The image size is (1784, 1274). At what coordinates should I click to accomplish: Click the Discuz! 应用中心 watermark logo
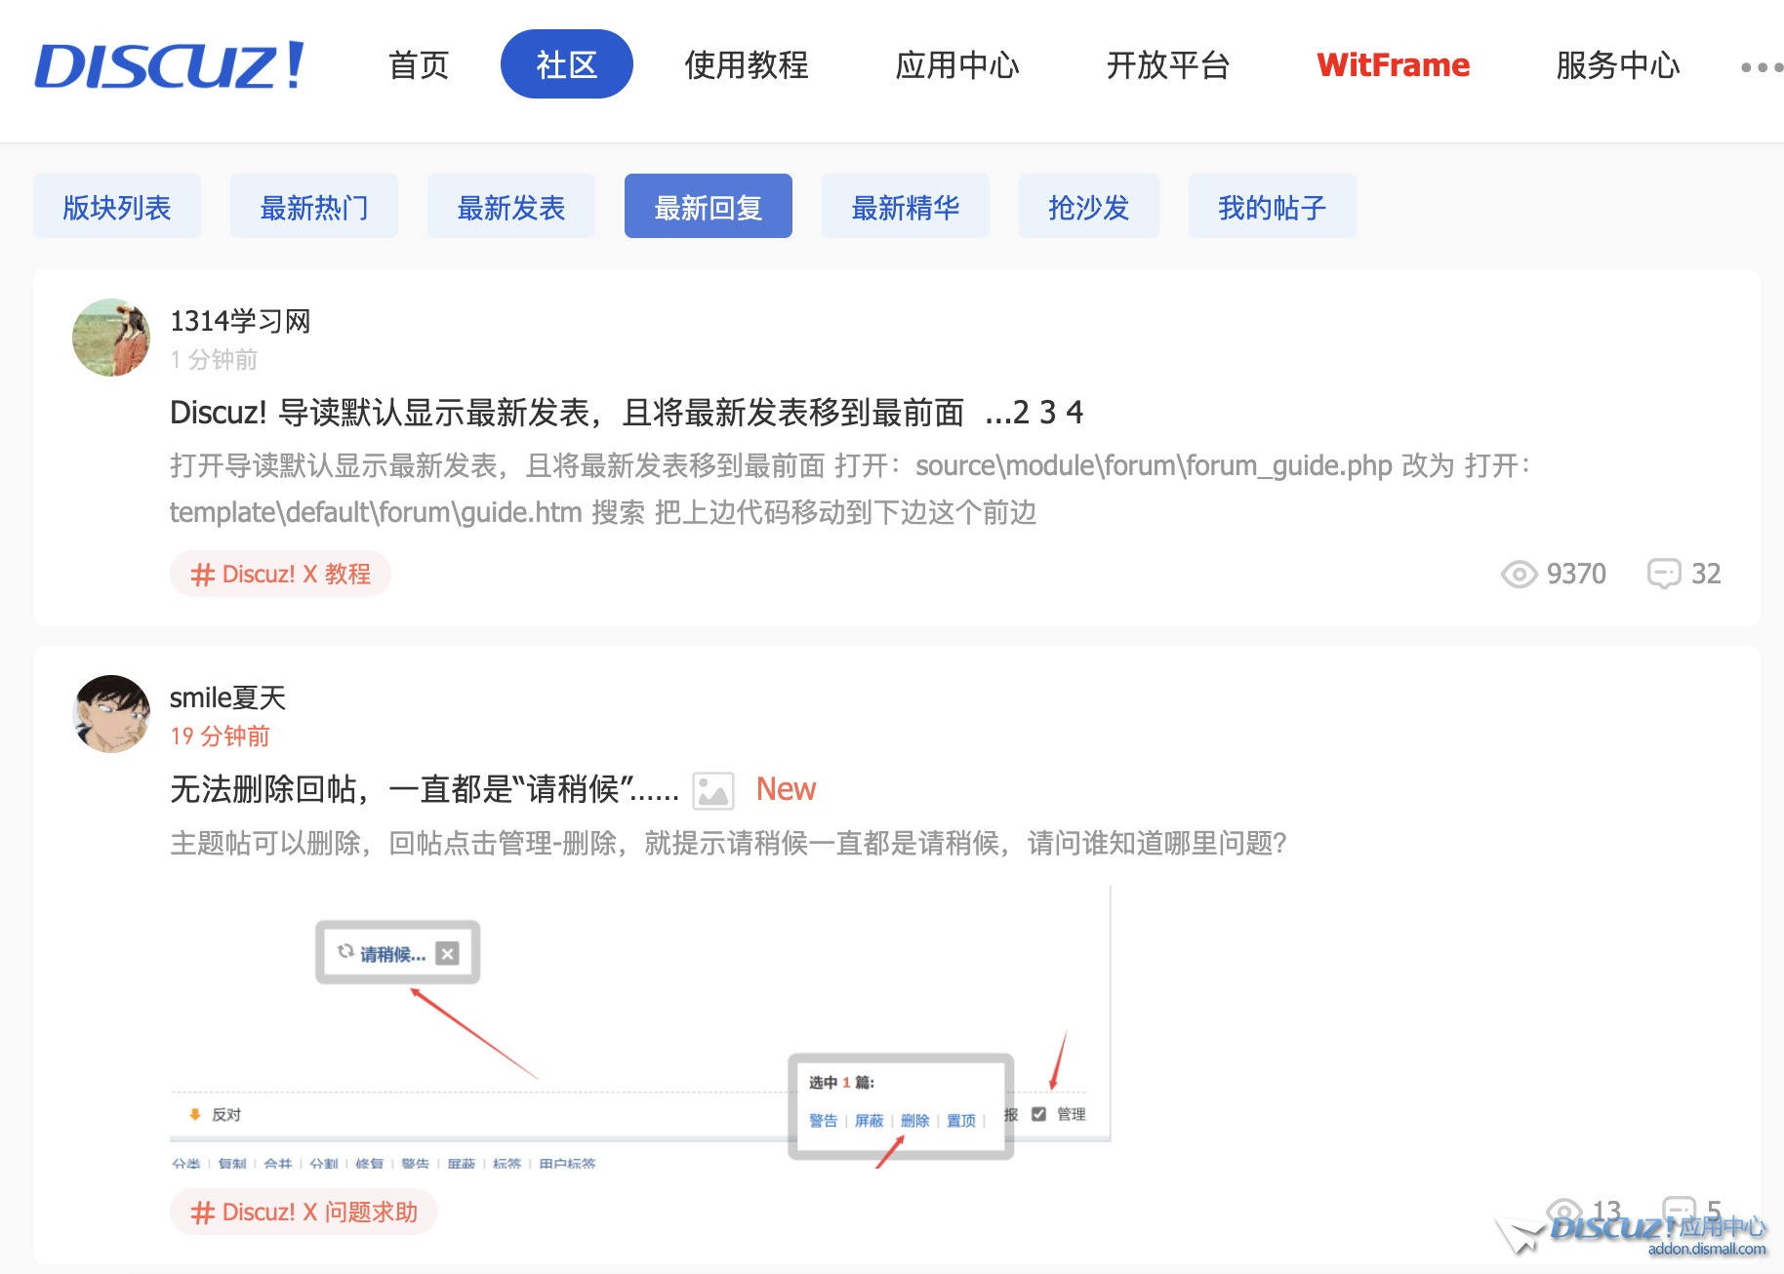tap(1659, 1233)
